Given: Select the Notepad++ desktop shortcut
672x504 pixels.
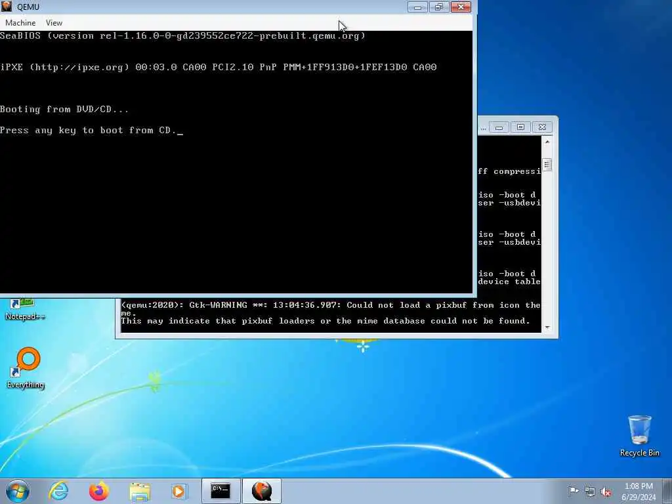Looking at the screenshot, I should pyautogui.click(x=25, y=310).
